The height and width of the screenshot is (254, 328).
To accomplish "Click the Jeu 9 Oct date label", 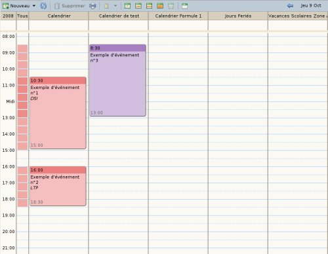I will pyautogui.click(x=311, y=6).
